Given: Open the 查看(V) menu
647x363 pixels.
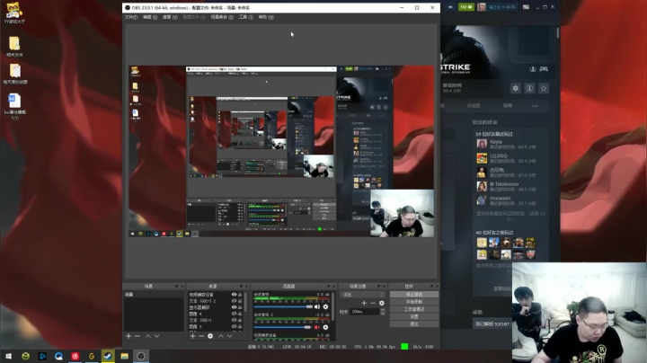Looking at the screenshot, I should coord(170,17).
